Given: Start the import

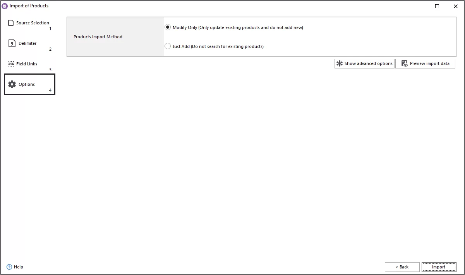Looking at the screenshot, I should coord(439,267).
